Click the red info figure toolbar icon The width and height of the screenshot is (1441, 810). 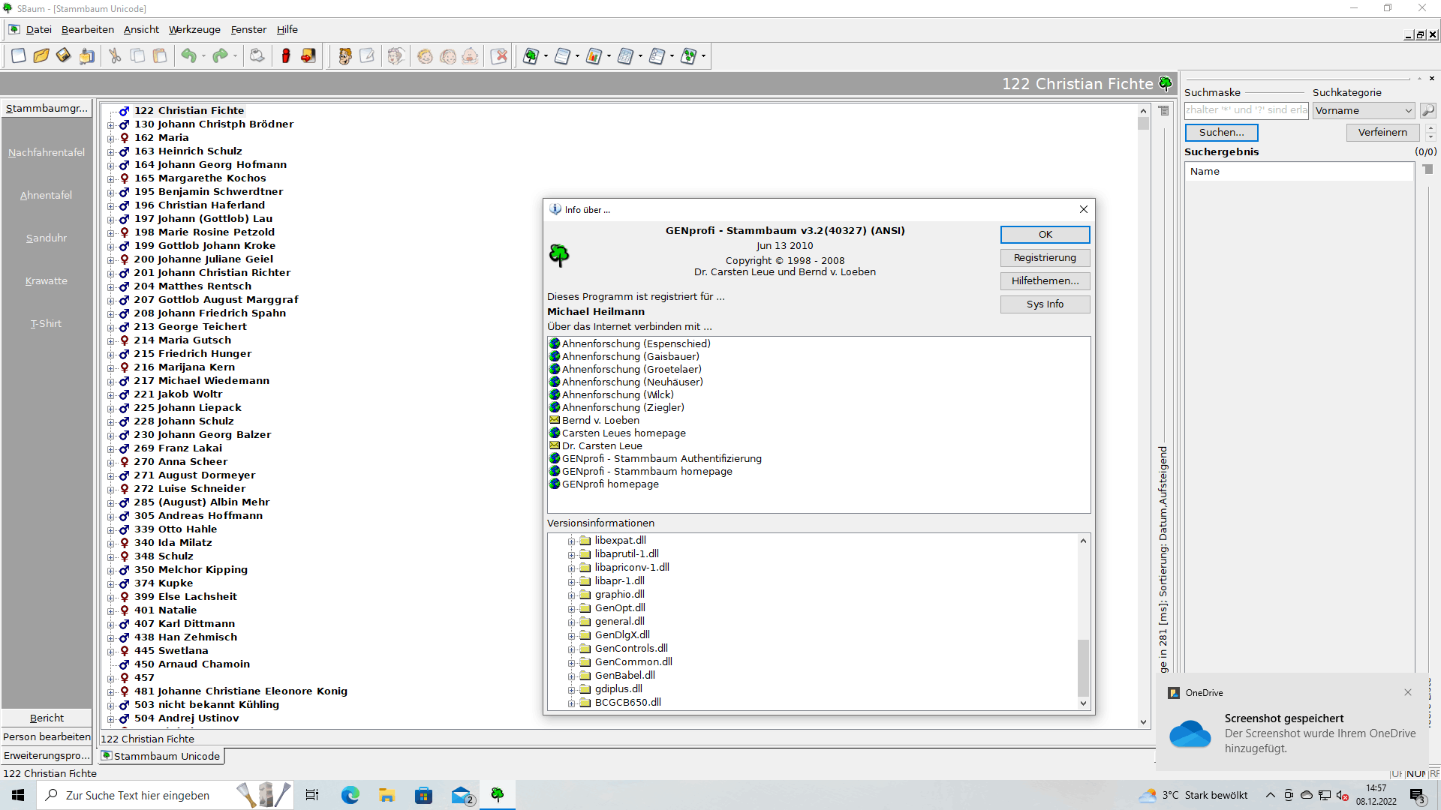pos(286,55)
